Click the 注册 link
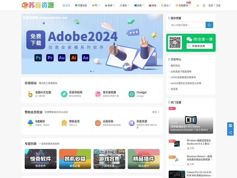Image resolution: width=237 pixels, height=178 pixels. click(218, 6)
